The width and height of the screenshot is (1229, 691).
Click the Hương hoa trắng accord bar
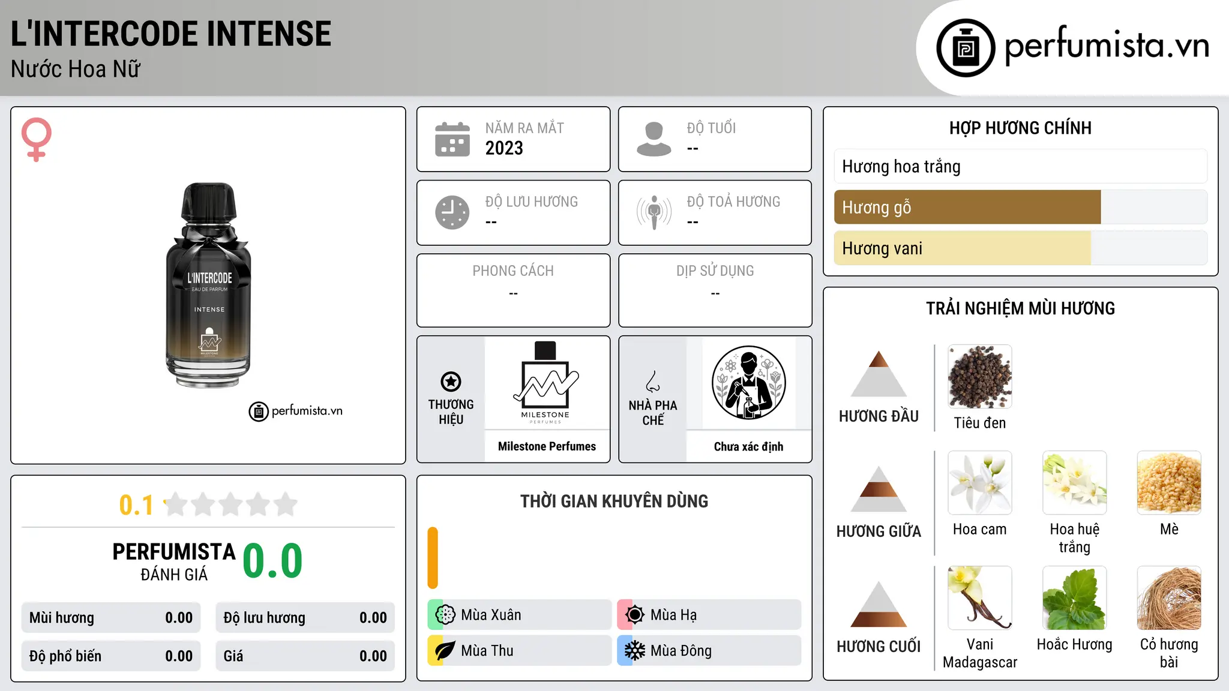(x=1021, y=166)
